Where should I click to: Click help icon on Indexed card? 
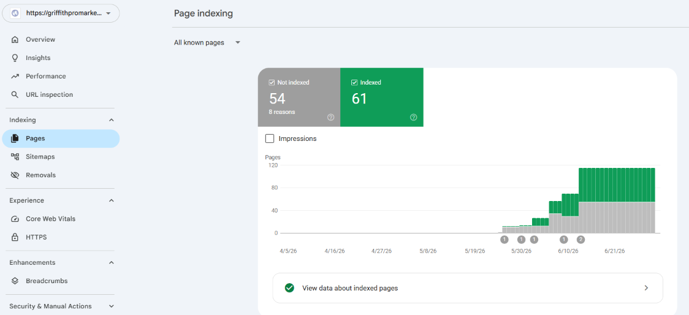pos(414,117)
